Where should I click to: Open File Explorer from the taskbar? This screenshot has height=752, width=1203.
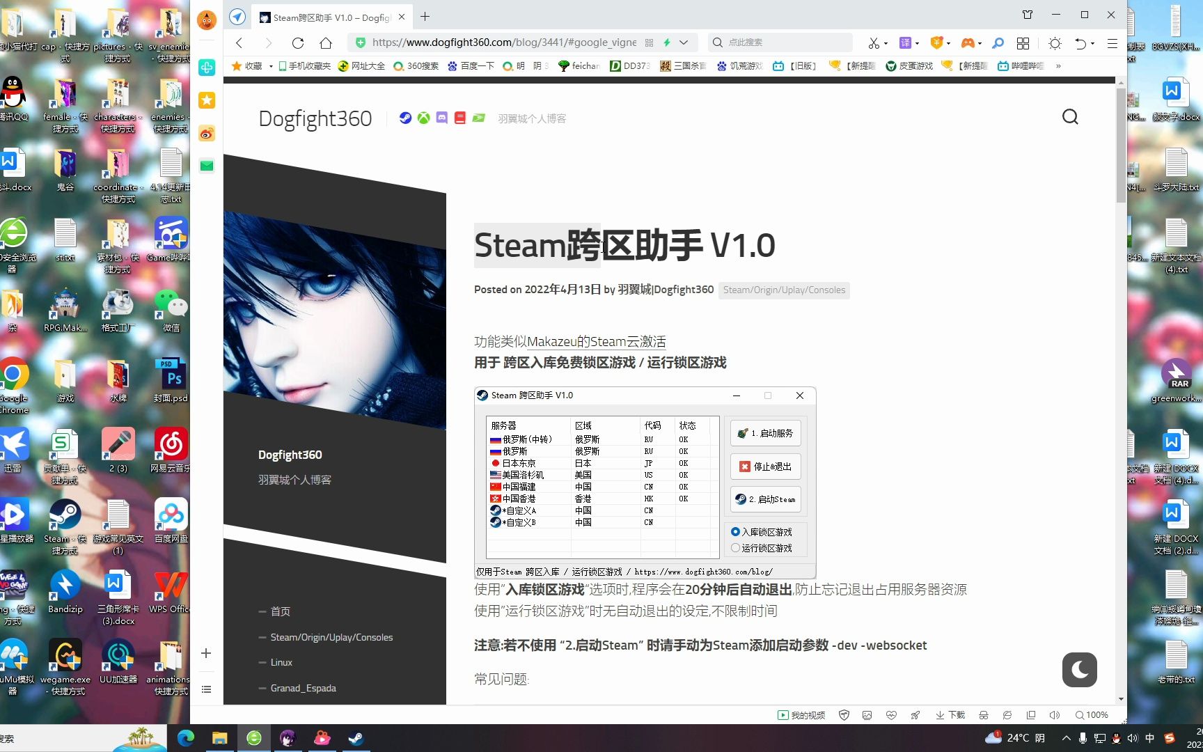(x=220, y=738)
